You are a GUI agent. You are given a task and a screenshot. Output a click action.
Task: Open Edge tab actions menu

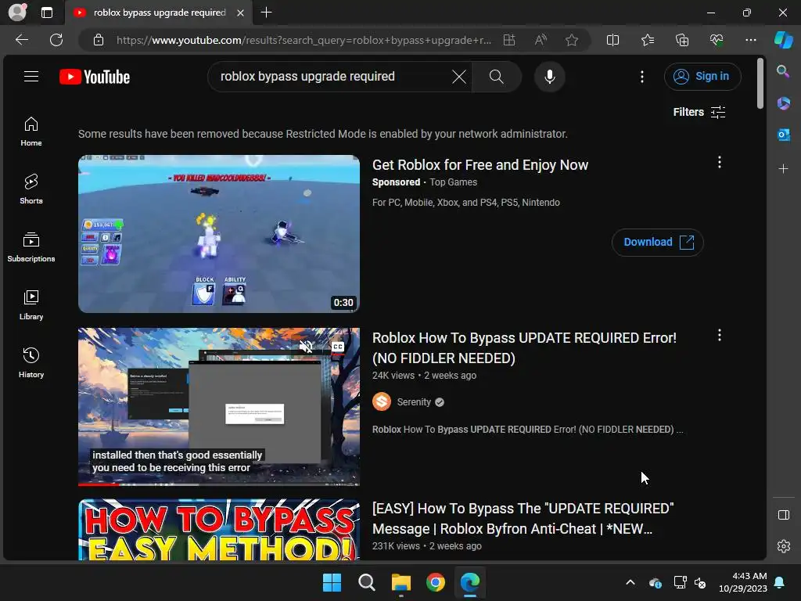pos(47,13)
